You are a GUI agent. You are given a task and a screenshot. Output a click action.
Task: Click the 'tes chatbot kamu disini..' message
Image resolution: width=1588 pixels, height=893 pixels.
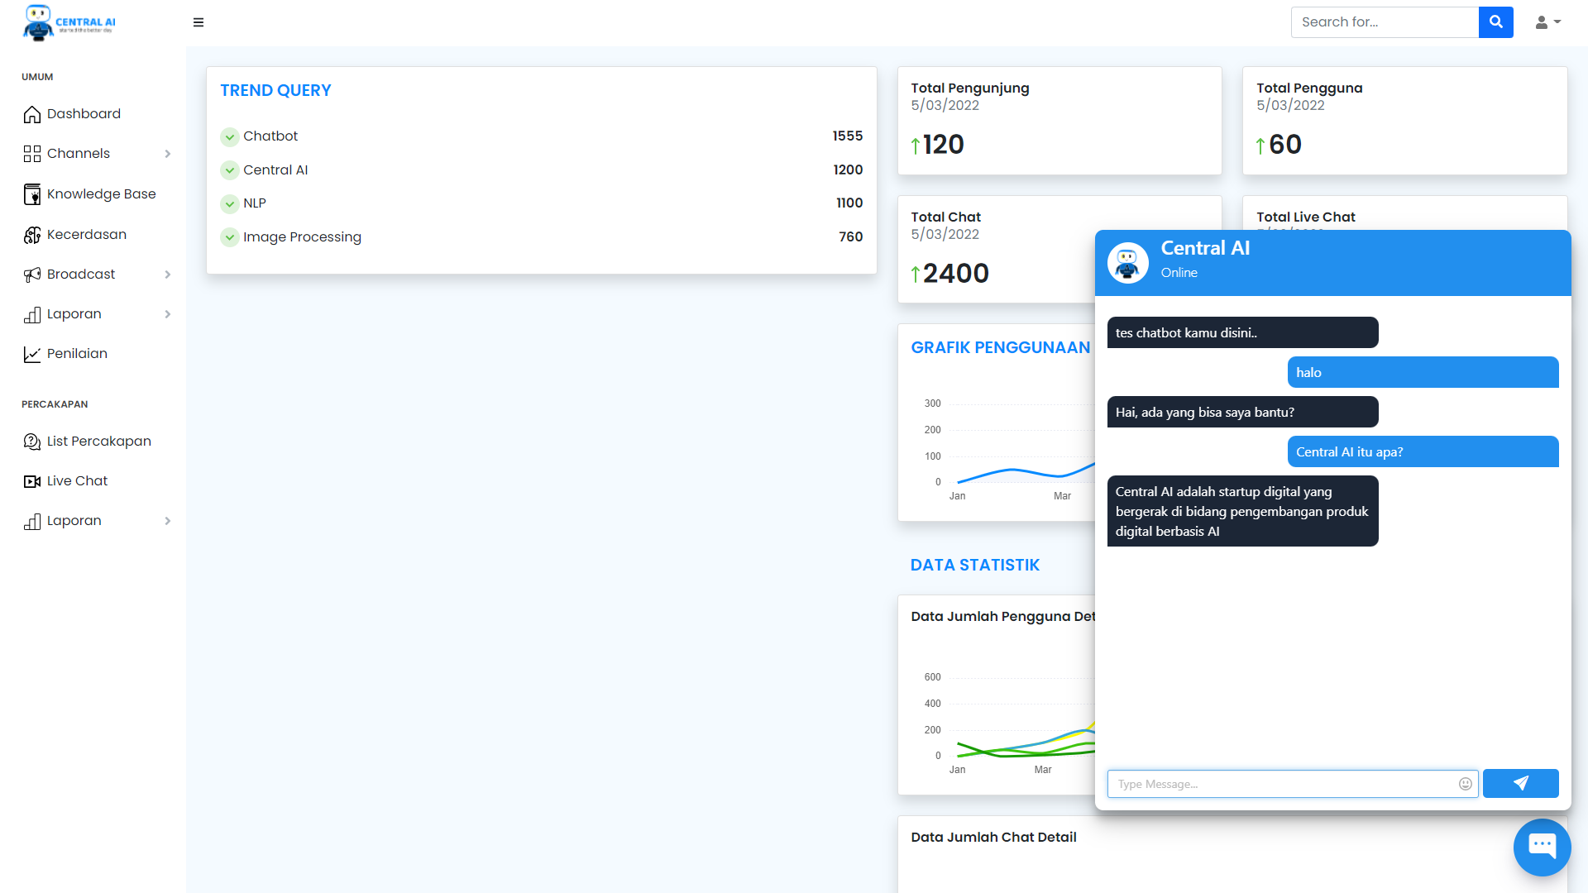click(x=1242, y=332)
